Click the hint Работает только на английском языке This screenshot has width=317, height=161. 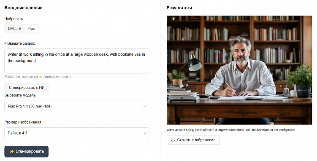click(x=38, y=77)
